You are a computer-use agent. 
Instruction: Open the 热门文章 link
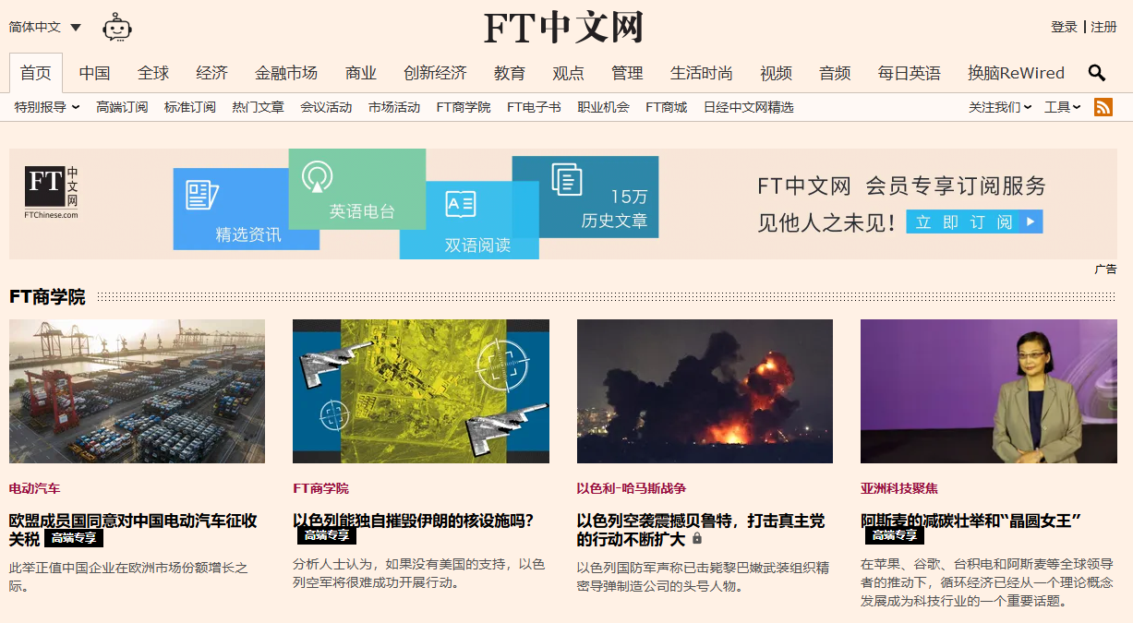[x=258, y=107]
